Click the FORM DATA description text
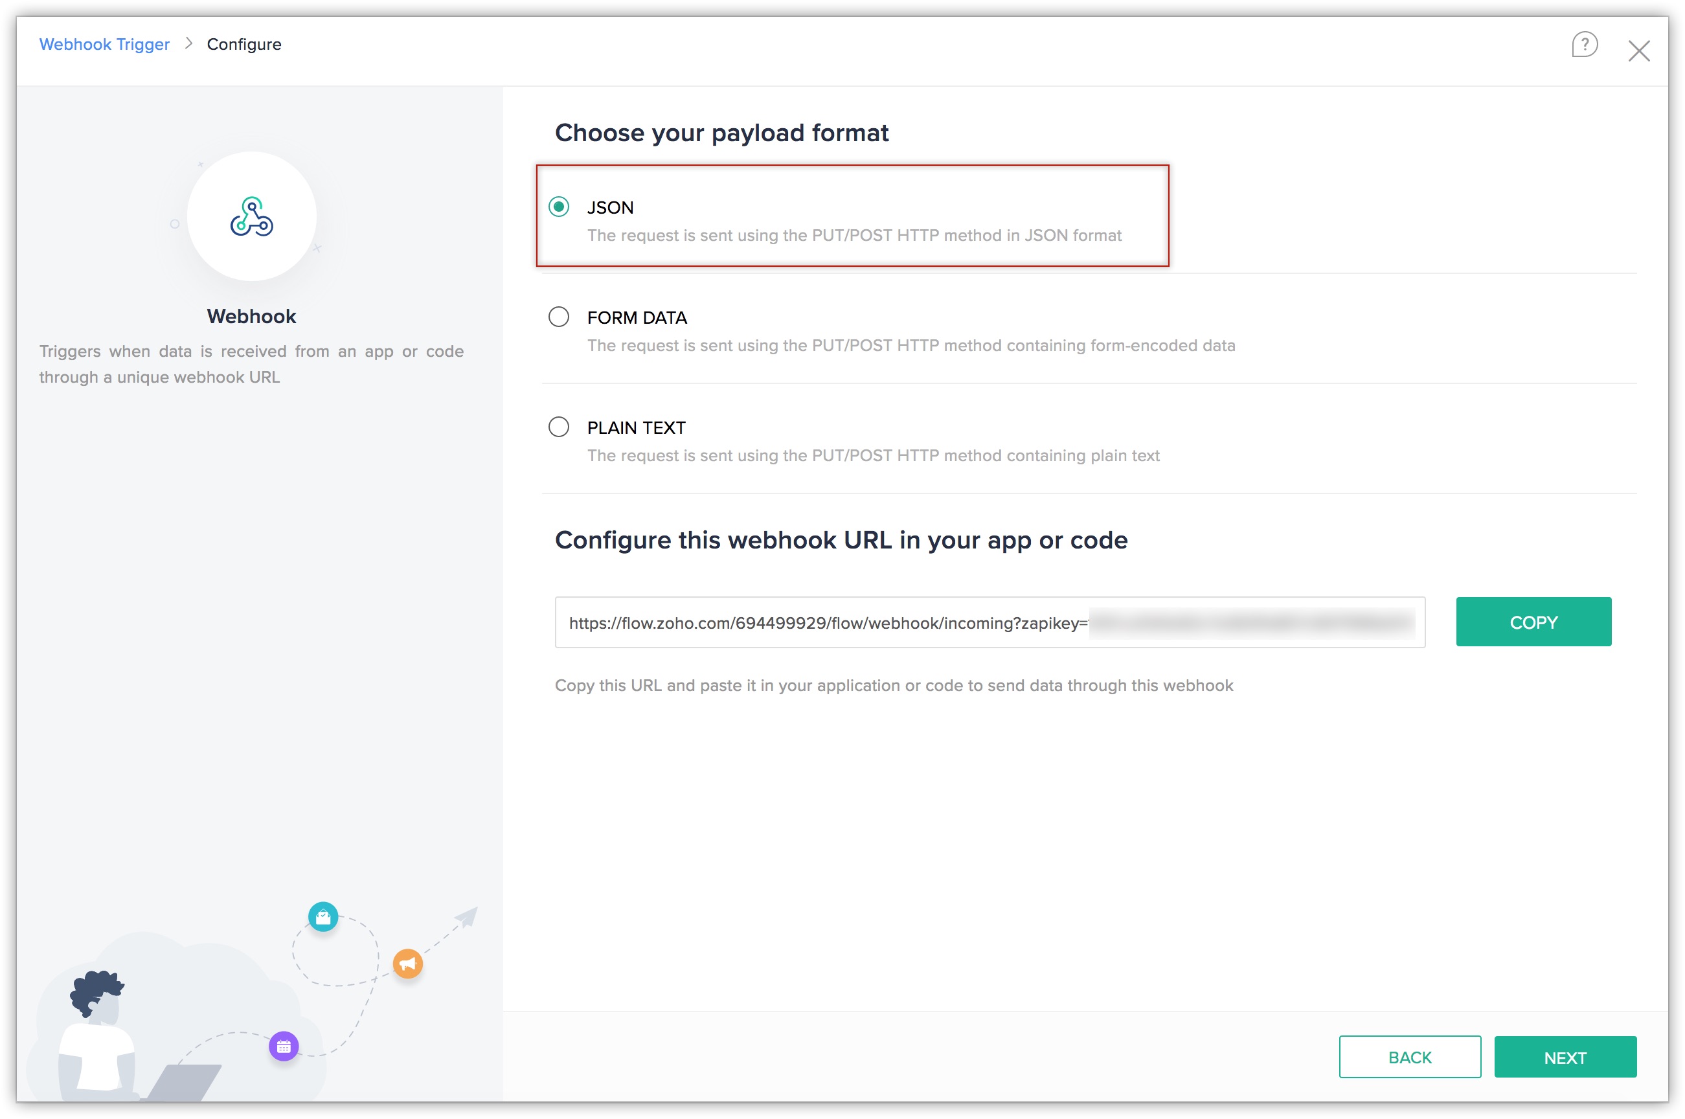This screenshot has height=1119, width=1685. [910, 345]
